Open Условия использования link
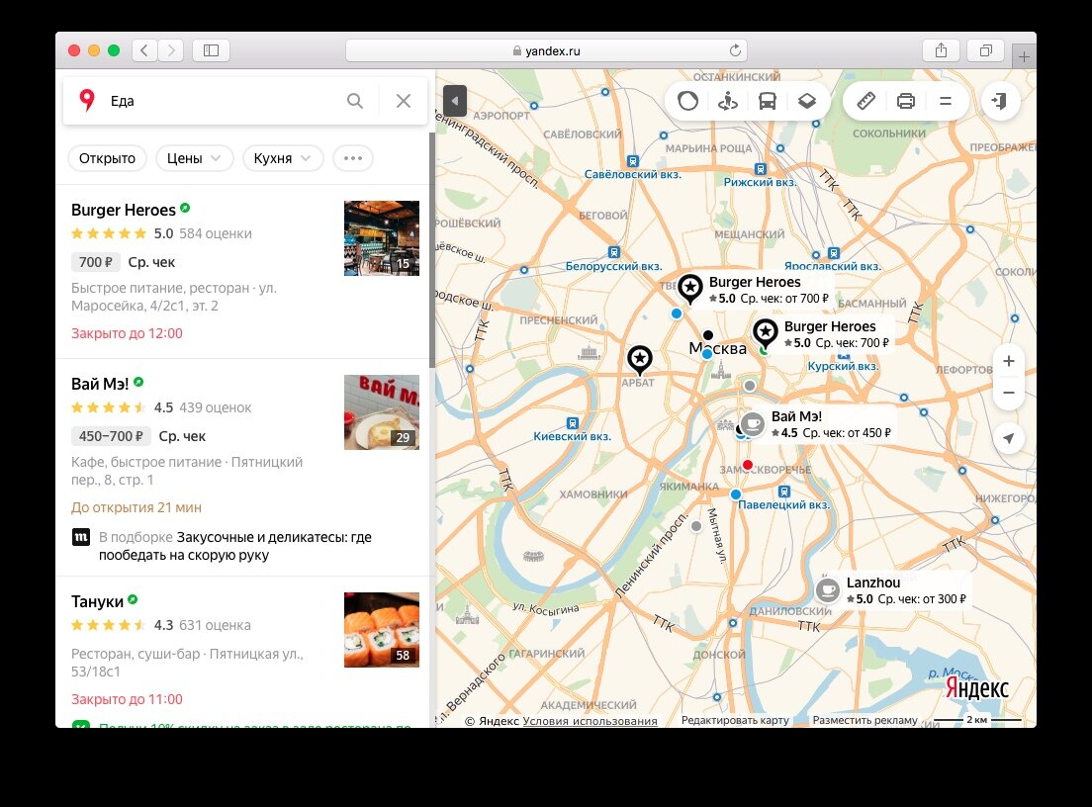 pyautogui.click(x=590, y=721)
